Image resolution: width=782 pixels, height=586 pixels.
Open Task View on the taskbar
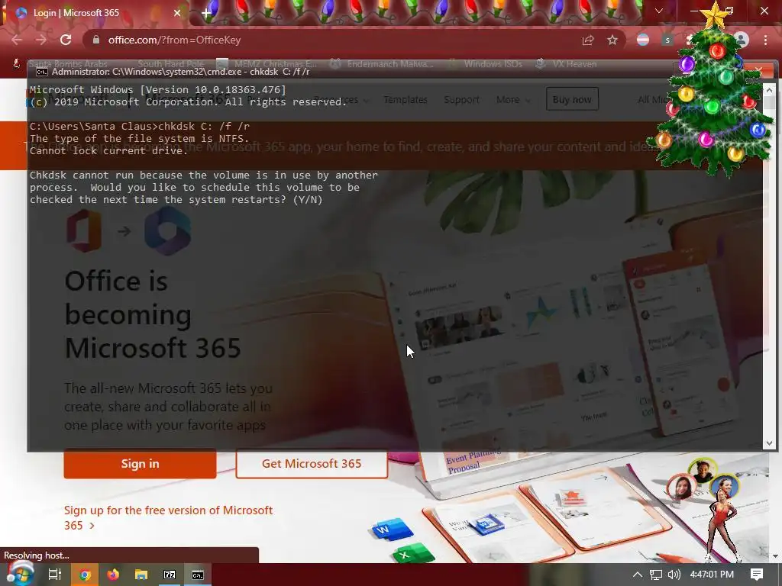click(55, 575)
